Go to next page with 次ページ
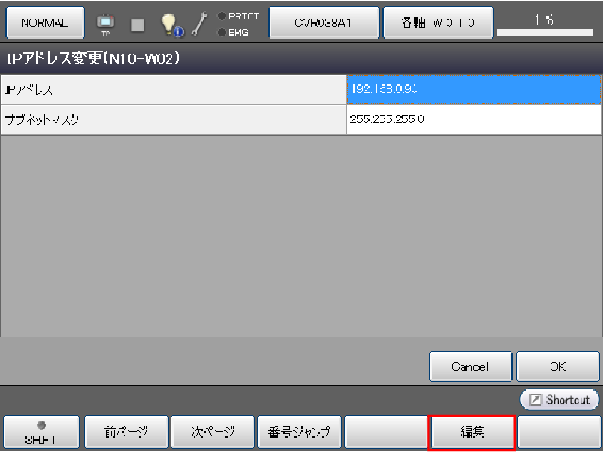The width and height of the screenshot is (603, 452). pyautogui.click(x=212, y=432)
